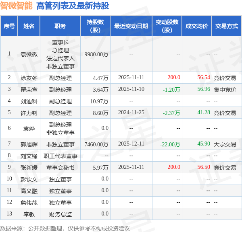Click the price 45.90

point(204,144)
